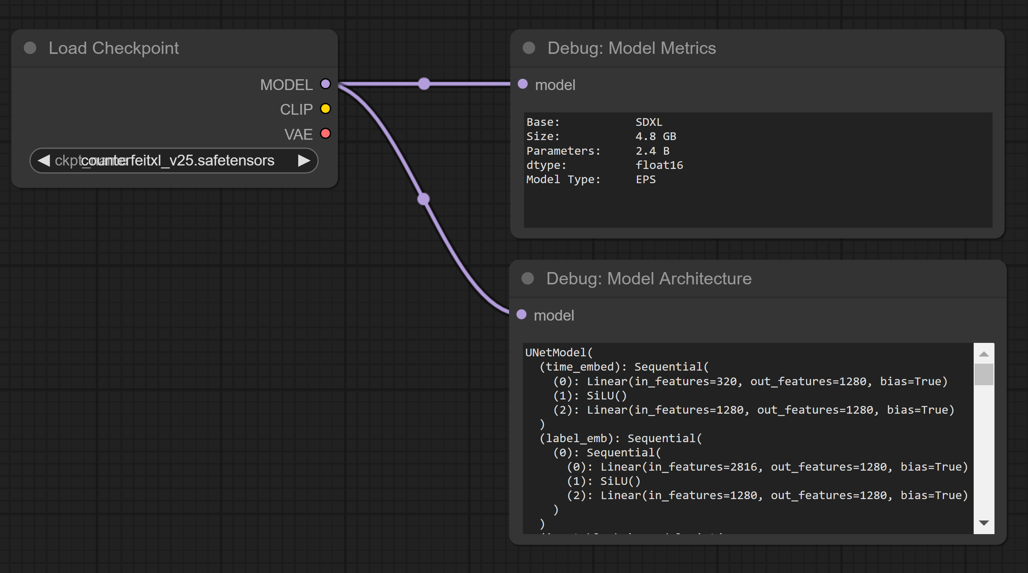
Task: Collapse the Debug: Model Metrics node via its header dot
Action: click(x=529, y=48)
